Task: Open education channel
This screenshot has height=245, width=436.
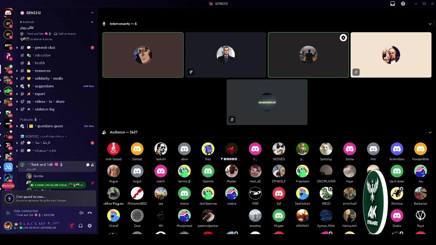Action: (56, 55)
